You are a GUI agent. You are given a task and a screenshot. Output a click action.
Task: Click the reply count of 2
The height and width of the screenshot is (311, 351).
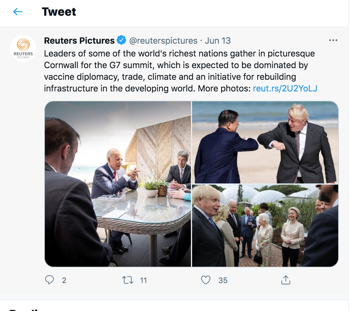point(64,280)
